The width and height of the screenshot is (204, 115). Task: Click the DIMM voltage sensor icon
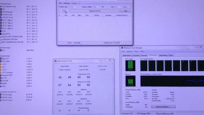click(1, 83)
